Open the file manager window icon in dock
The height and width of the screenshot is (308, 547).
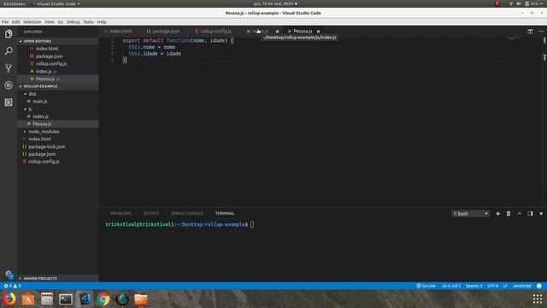point(47,299)
